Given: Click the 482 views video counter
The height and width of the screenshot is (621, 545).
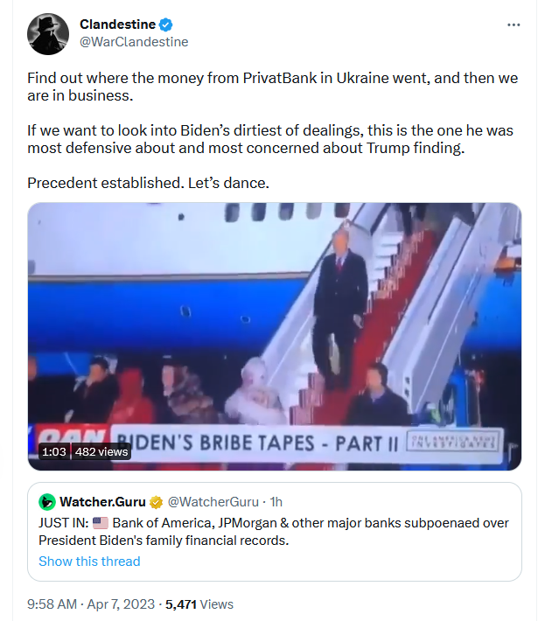Looking at the screenshot, I should click(101, 451).
